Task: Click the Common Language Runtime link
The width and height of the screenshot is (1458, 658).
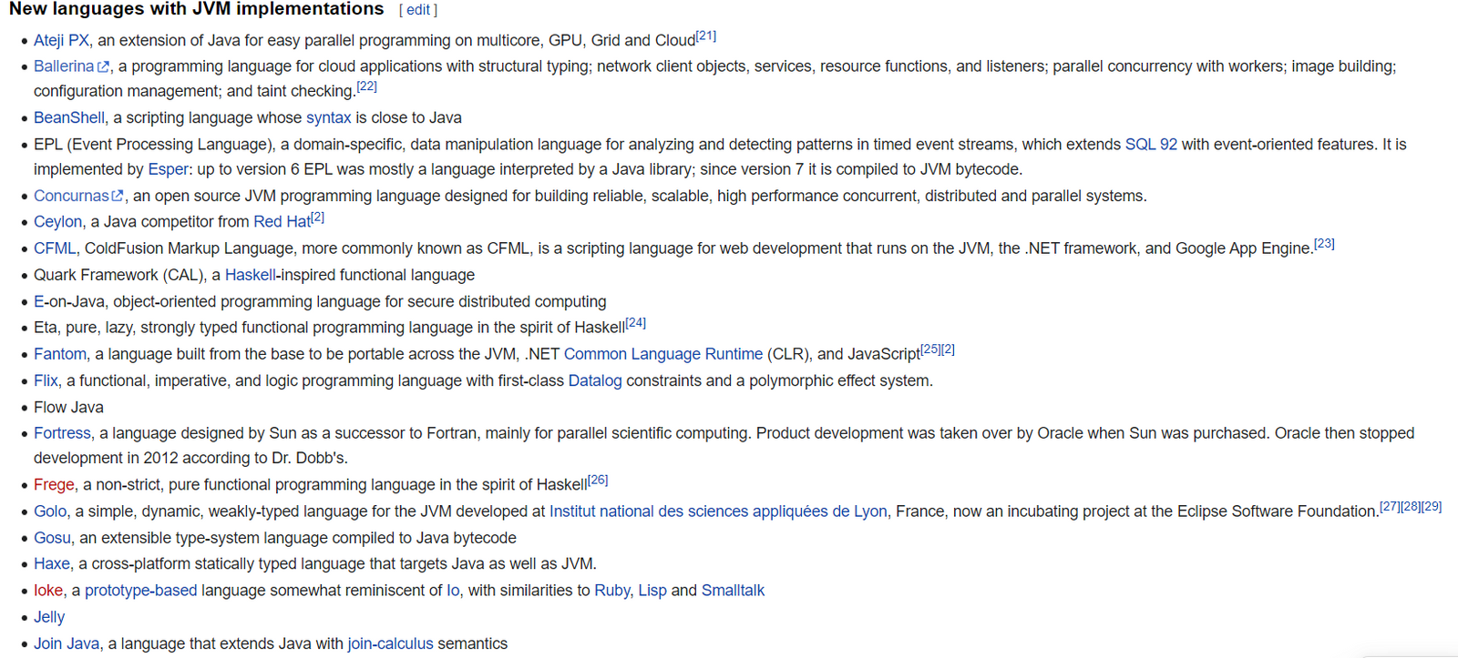Action: pos(662,354)
